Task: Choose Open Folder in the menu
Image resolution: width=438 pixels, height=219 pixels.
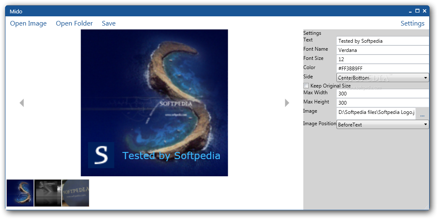Action: point(74,23)
